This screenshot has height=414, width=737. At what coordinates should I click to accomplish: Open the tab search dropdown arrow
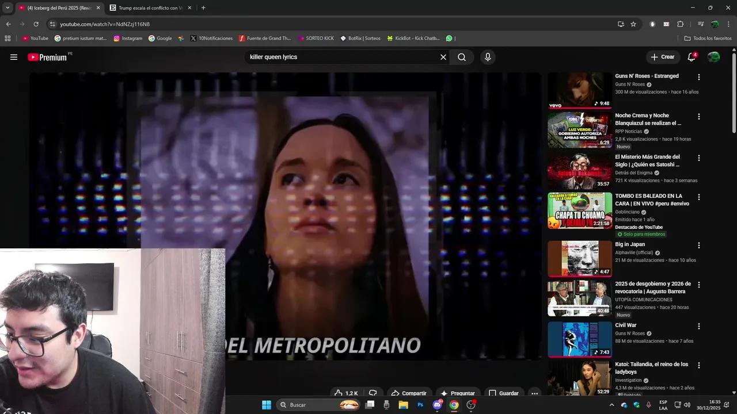click(7, 8)
